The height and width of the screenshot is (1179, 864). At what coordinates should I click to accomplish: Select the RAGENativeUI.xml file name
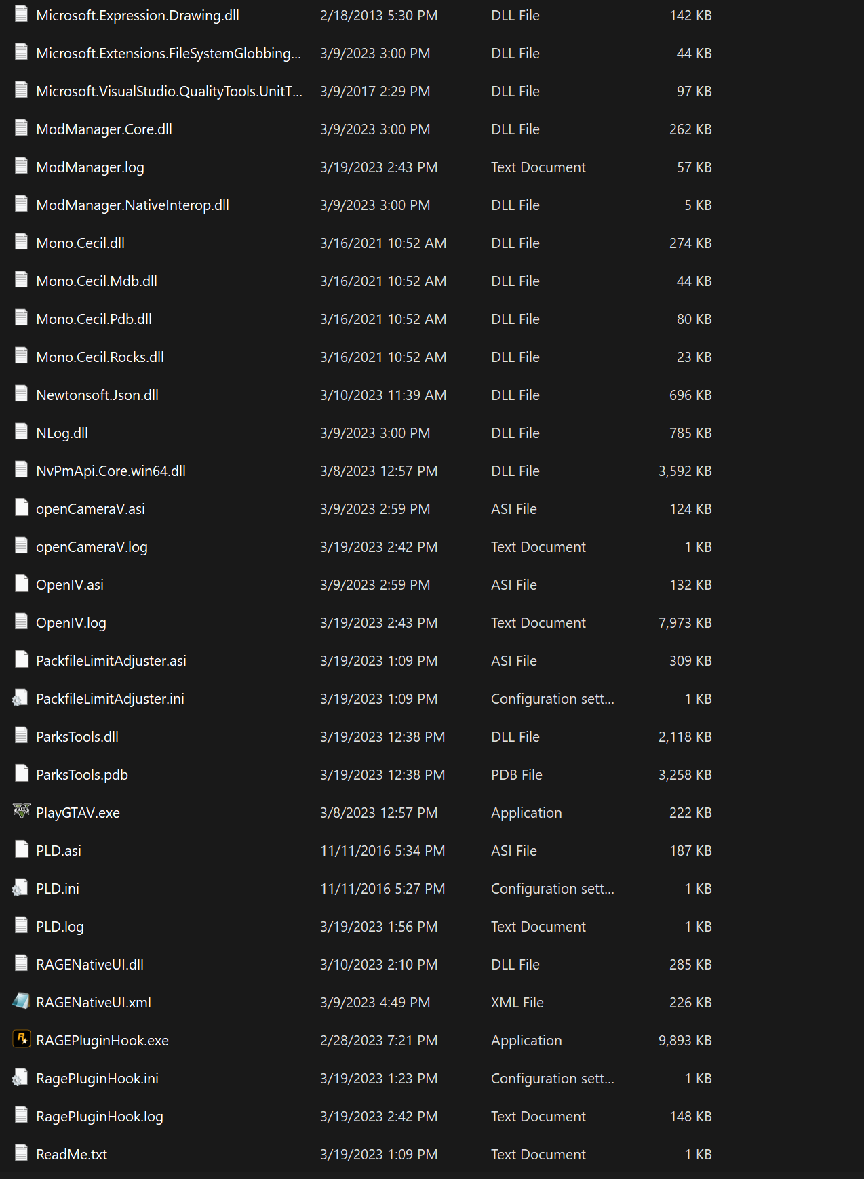click(x=94, y=1003)
